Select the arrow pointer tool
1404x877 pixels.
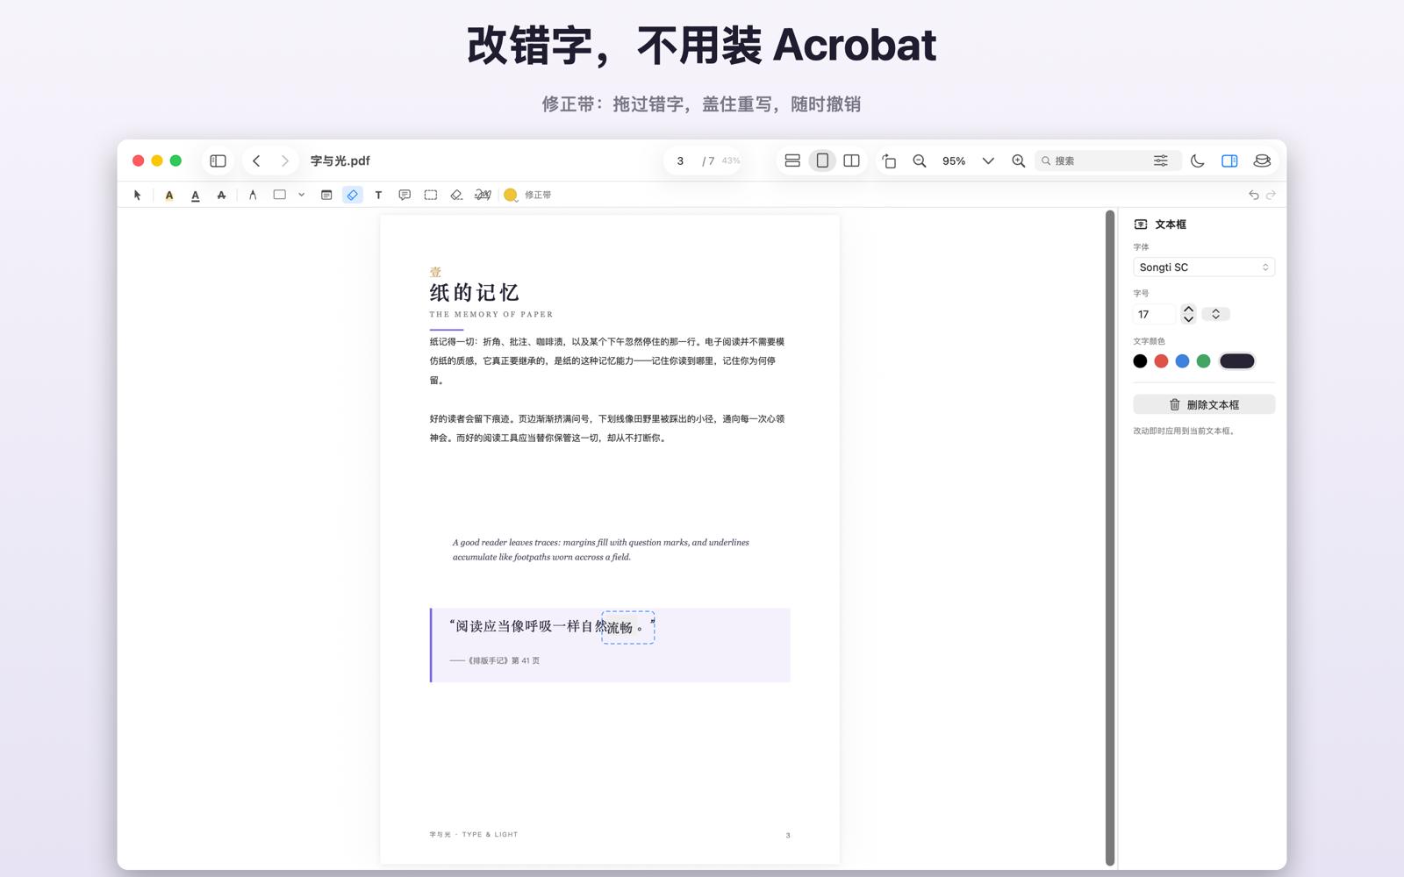coord(137,195)
